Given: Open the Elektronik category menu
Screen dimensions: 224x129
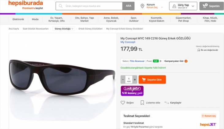Looking at the screenshot, I should [18, 19].
